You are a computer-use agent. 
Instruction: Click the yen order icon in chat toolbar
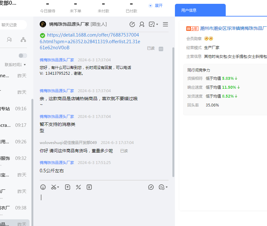[89, 187]
